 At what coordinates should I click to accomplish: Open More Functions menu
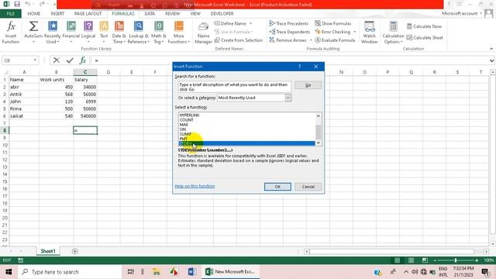point(179,33)
